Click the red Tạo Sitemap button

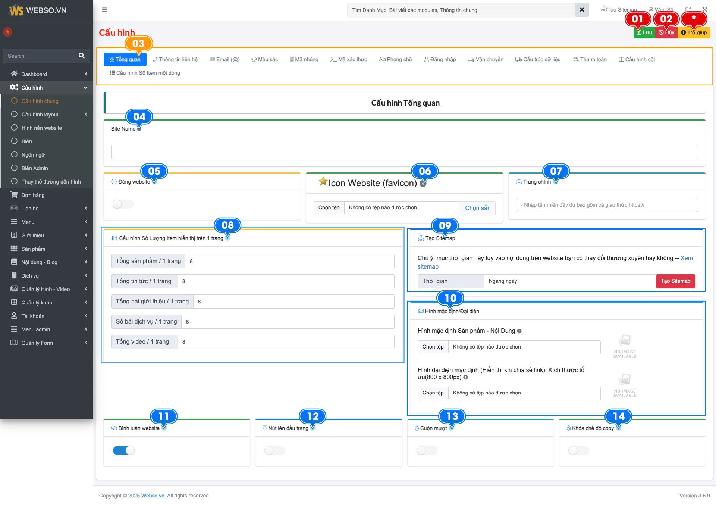[675, 281]
